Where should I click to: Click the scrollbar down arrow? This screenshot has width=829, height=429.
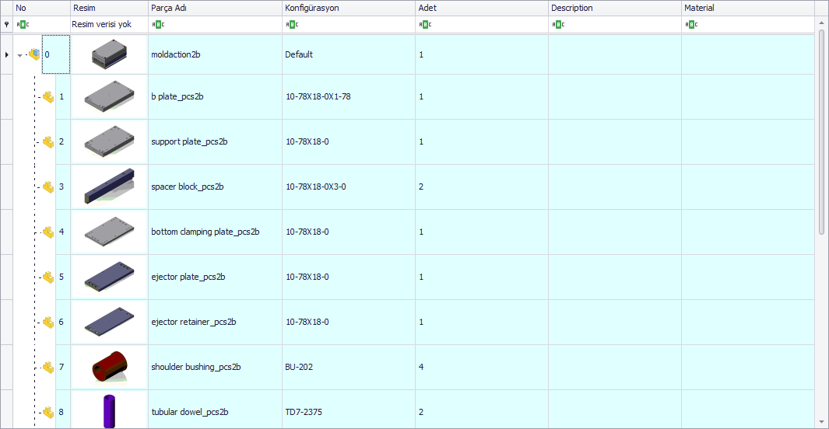point(821,422)
